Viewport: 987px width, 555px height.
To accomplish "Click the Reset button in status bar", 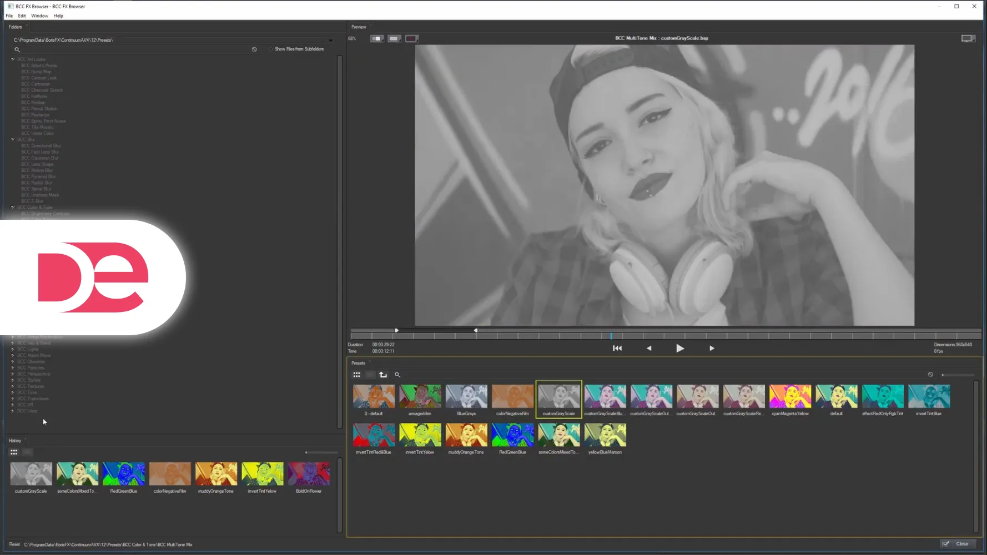I will pyautogui.click(x=14, y=544).
